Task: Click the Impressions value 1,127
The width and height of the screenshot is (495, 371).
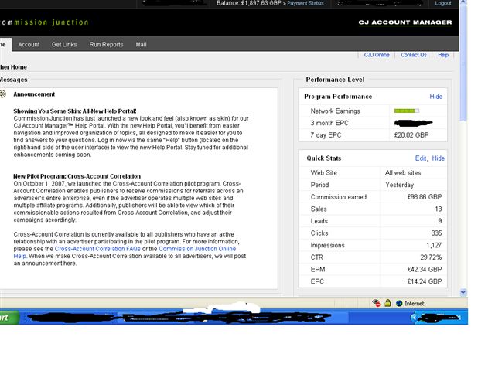Action: [434, 245]
